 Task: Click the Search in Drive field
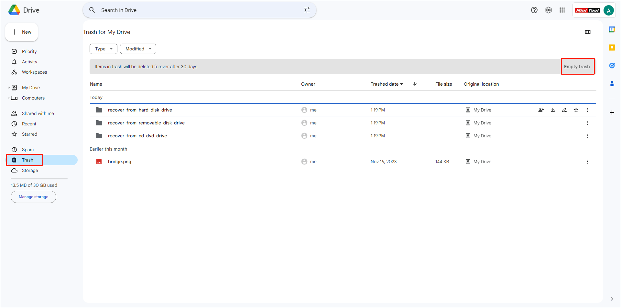click(x=194, y=10)
